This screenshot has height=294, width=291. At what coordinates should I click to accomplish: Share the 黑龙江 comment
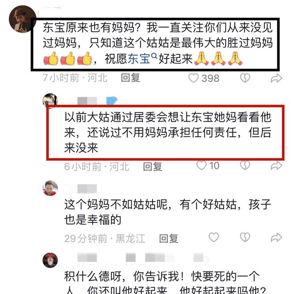pos(276,237)
